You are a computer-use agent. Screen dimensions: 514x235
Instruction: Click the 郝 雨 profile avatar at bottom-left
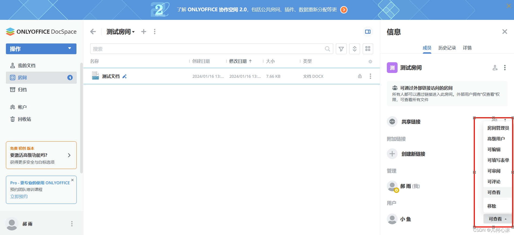[x=12, y=224]
